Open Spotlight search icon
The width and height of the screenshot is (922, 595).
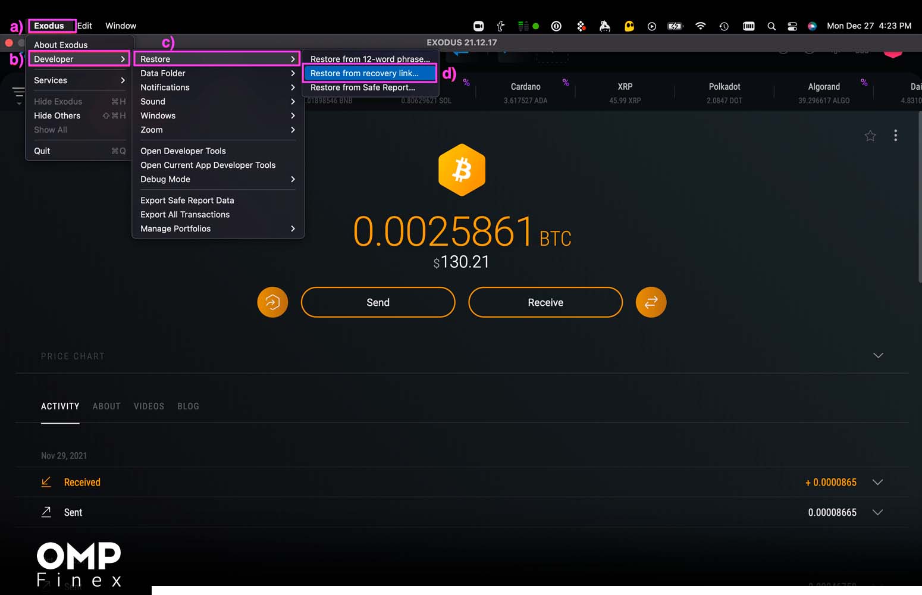772,26
